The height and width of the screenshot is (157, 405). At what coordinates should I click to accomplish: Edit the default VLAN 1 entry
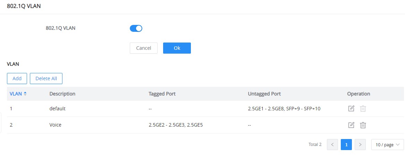pos(351,109)
